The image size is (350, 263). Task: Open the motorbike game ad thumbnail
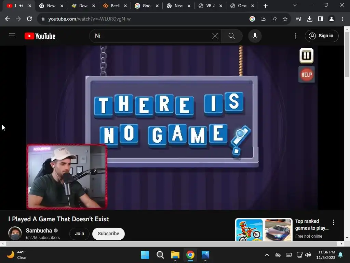249,230
